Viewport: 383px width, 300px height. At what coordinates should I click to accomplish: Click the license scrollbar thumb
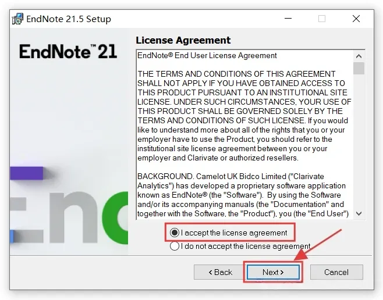point(359,68)
